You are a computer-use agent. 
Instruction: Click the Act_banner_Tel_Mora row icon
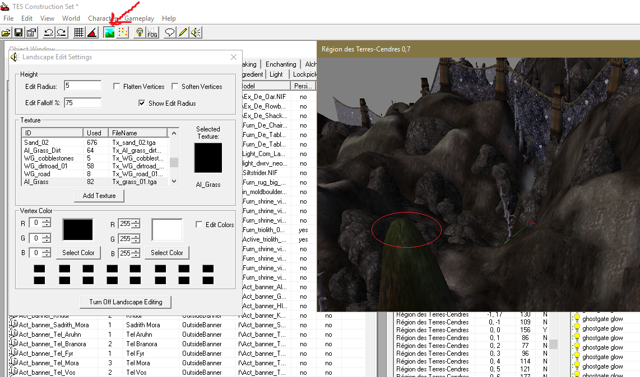(13, 362)
